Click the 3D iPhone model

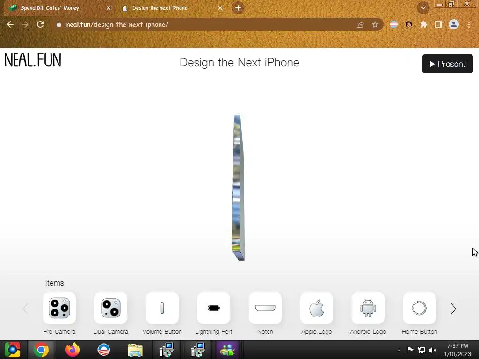pyautogui.click(x=238, y=187)
